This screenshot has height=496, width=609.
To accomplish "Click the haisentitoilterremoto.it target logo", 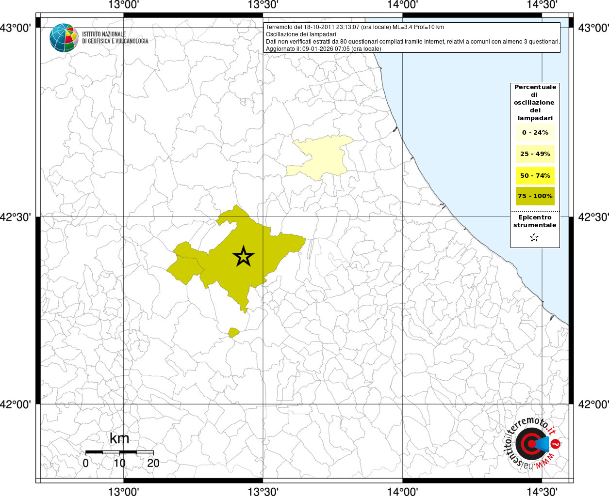I will [x=532, y=443].
